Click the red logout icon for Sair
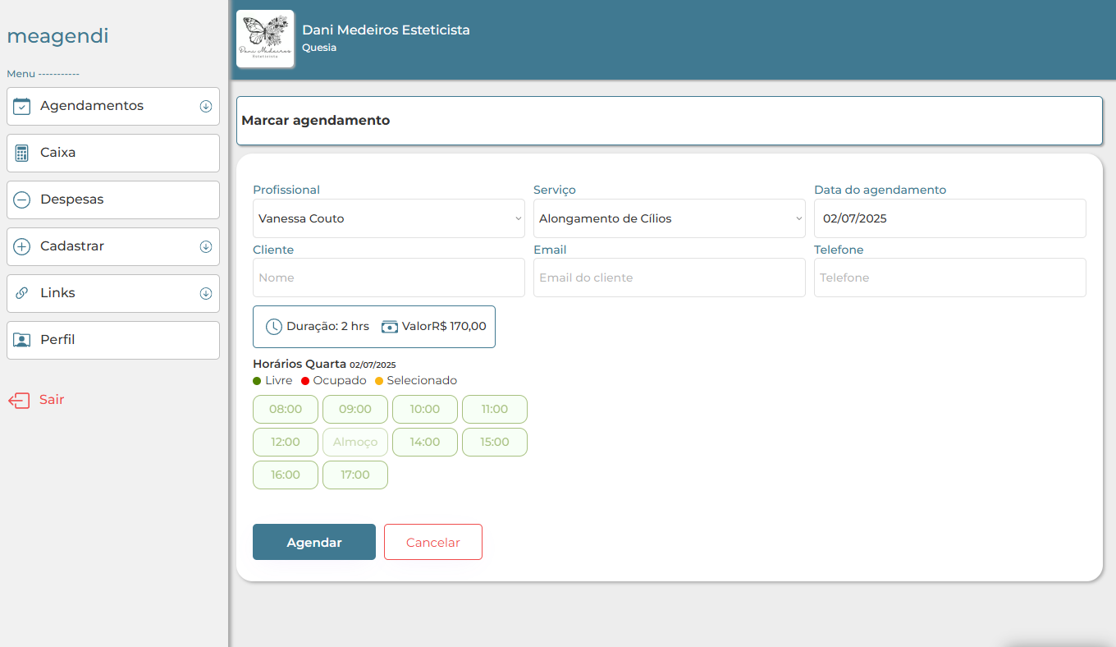 point(19,400)
